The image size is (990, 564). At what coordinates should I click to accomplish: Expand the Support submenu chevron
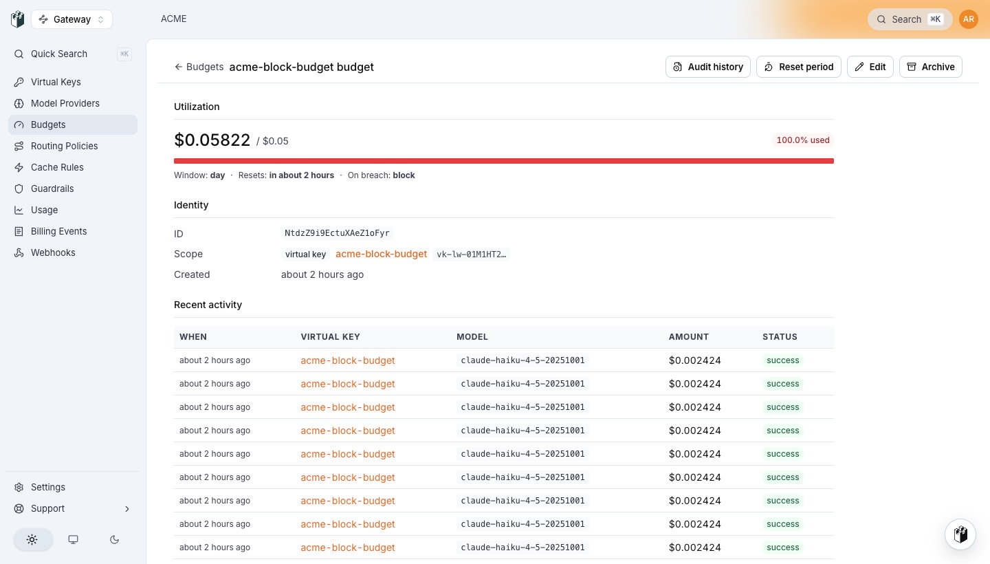point(126,509)
